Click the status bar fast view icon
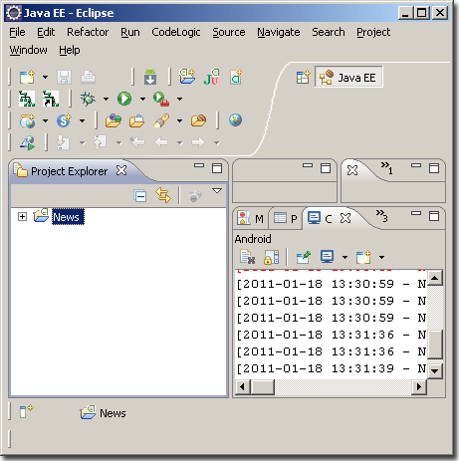The image size is (459, 461). [x=26, y=412]
